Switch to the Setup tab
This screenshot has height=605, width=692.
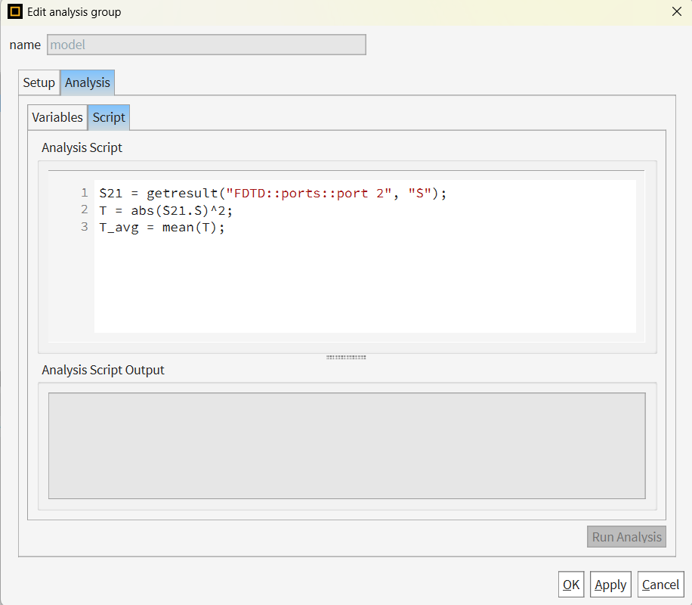pos(39,82)
